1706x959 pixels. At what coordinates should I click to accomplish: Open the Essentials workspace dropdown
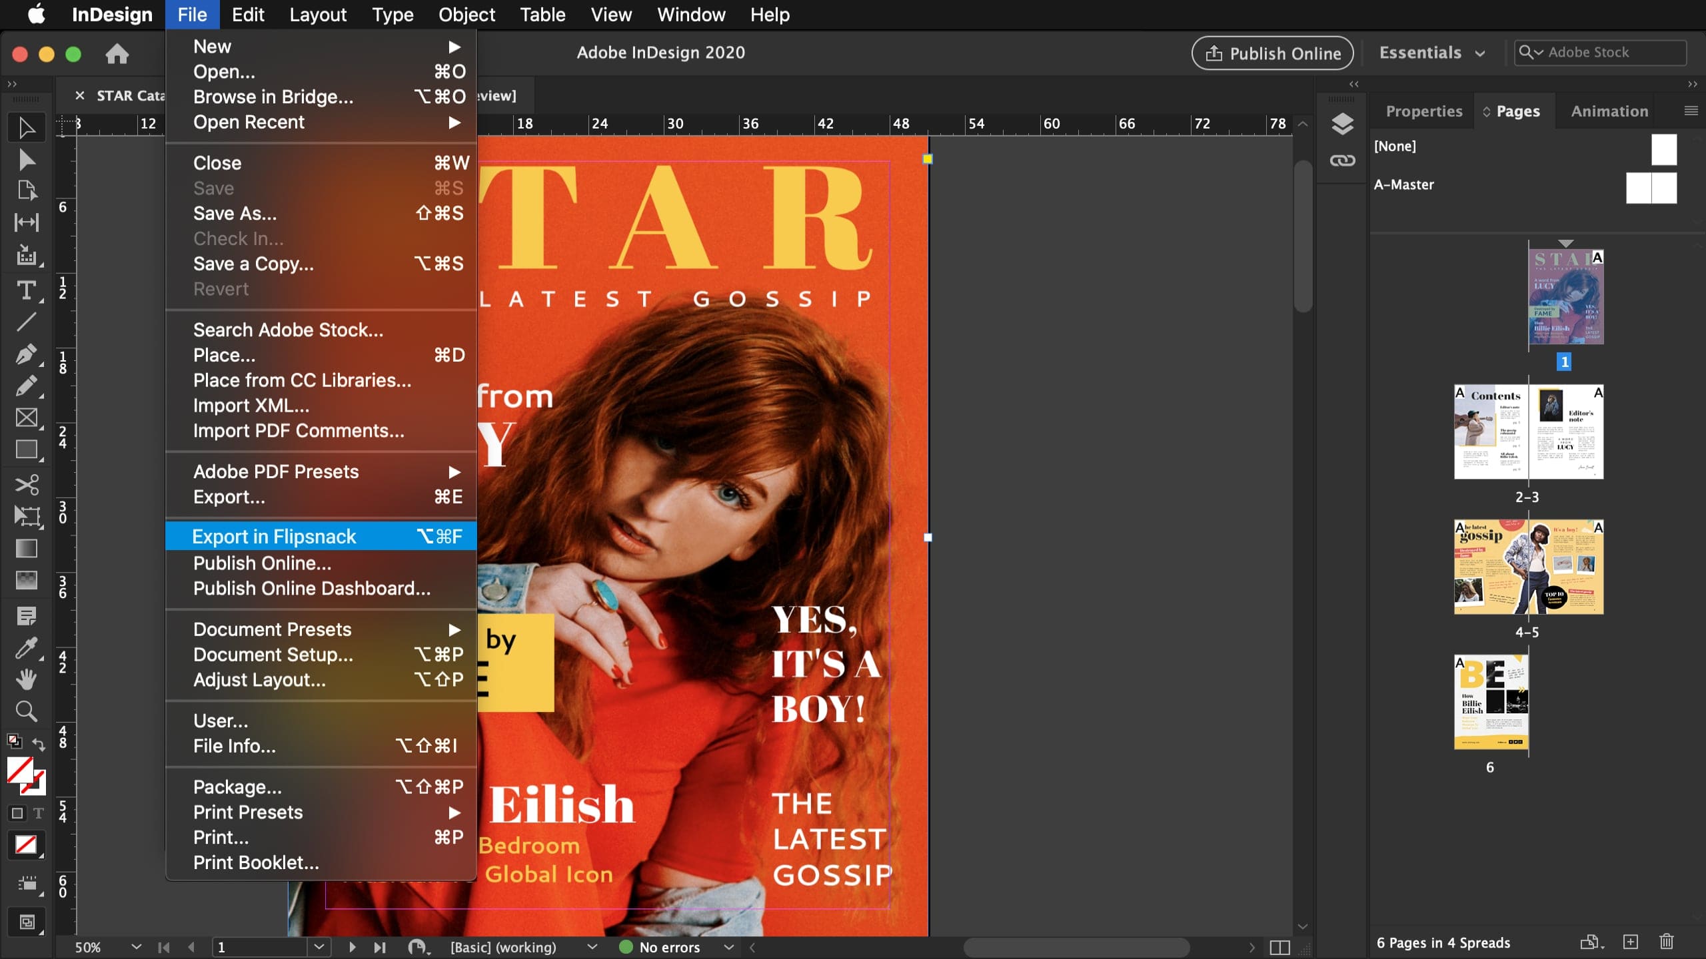1431,53
